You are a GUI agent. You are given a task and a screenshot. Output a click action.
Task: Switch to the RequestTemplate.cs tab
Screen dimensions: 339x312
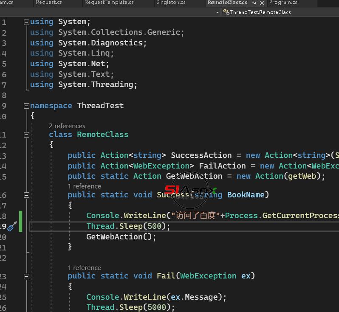click(109, 3)
